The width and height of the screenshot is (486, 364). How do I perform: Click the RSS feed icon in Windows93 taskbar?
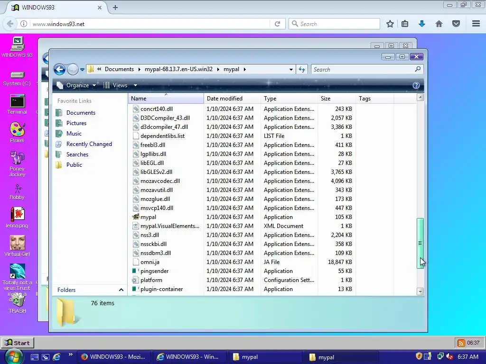(461, 343)
